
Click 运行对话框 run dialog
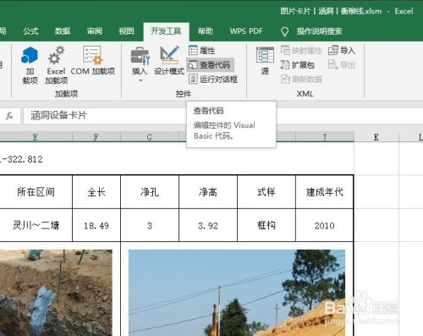[x=213, y=80]
